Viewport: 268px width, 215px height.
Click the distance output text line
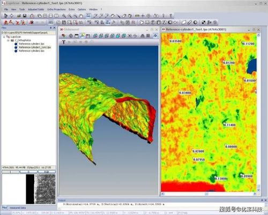[x=114, y=204]
